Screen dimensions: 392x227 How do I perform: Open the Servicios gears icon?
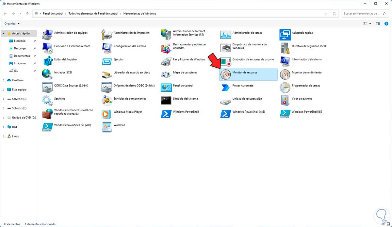(47, 101)
